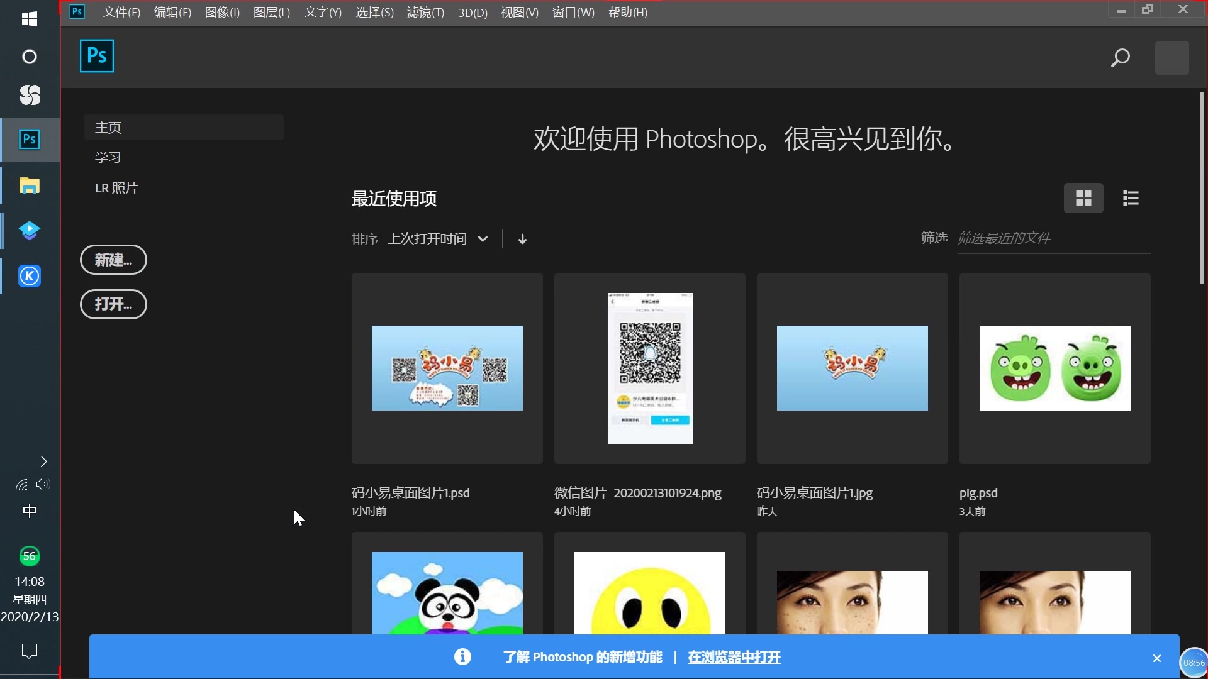Open the 图层(L) menu
Viewport: 1208px width, 679px height.
(x=272, y=13)
